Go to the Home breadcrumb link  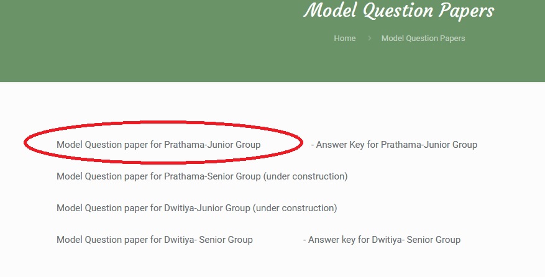click(x=344, y=39)
